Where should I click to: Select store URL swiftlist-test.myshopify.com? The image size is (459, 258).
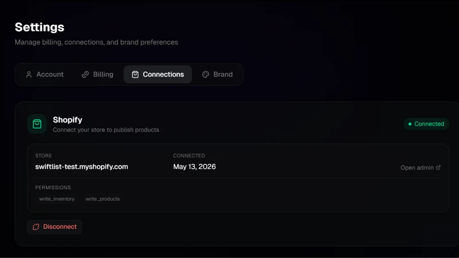click(81, 167)
